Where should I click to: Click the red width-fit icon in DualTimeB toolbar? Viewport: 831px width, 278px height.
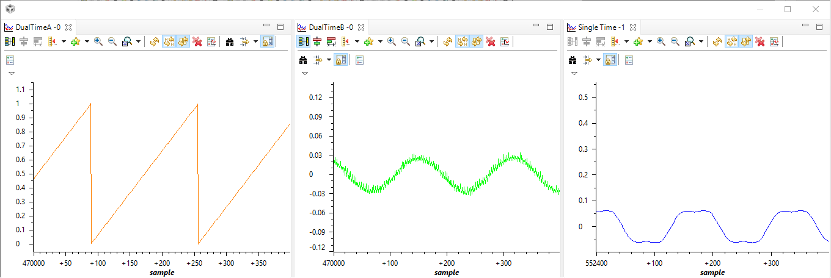click(x=331, y=41)
